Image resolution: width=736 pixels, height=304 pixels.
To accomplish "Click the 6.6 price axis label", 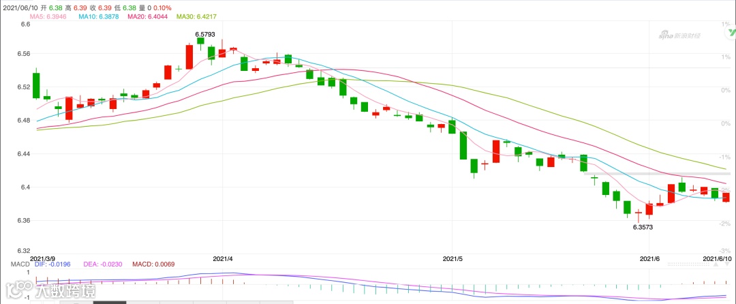I will click(26, 23).
